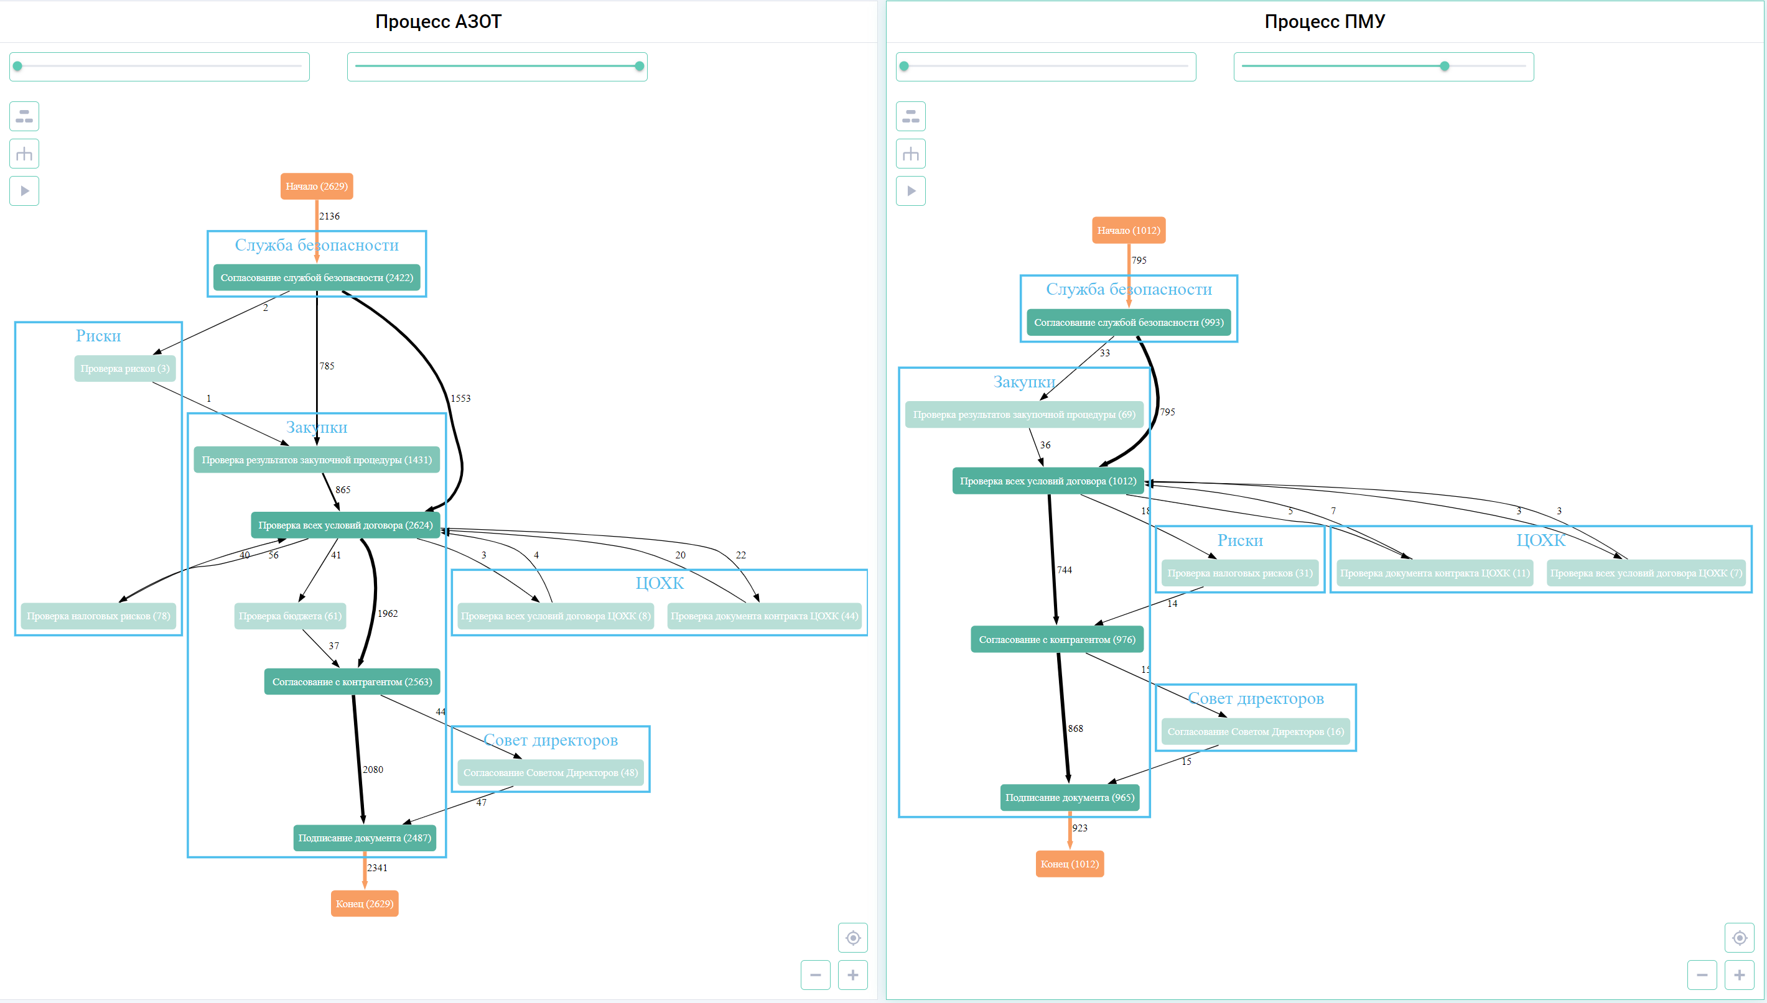Image resolution: width=1767 pixels, height=1003 pixels.
Task: Center the АЗОТ graph view with target icon
Action: 852,938
